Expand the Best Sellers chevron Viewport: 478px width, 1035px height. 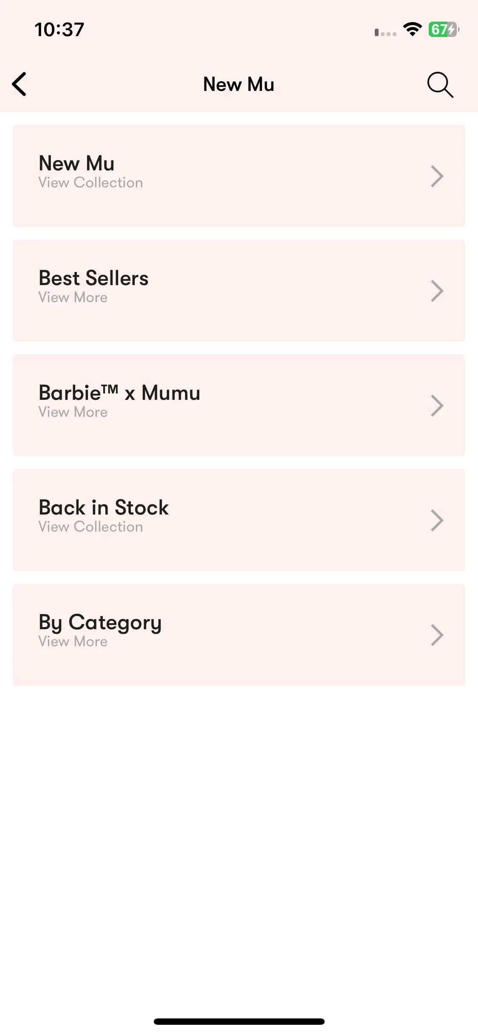click(437, 291)
